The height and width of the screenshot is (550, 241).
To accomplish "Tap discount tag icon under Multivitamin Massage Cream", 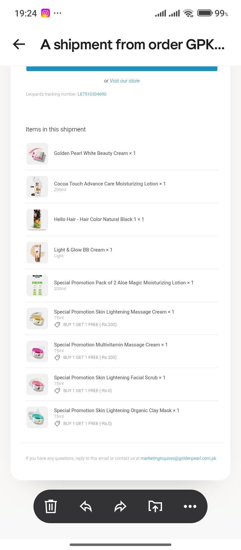I will pyautogui.click(x=57, y=357).
